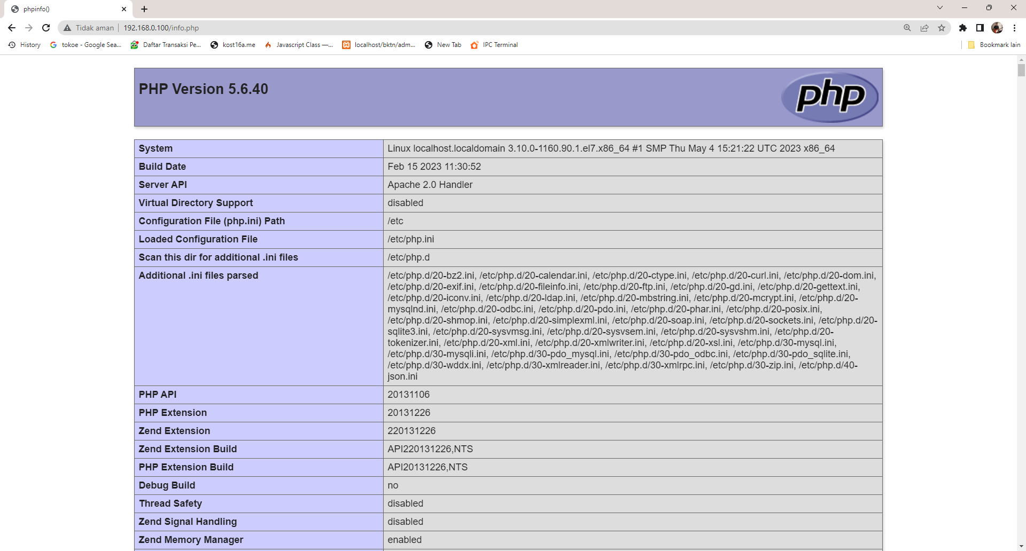
Task: Open the zoom magnifier icon in address bar
Action: [x=907, y=28]
